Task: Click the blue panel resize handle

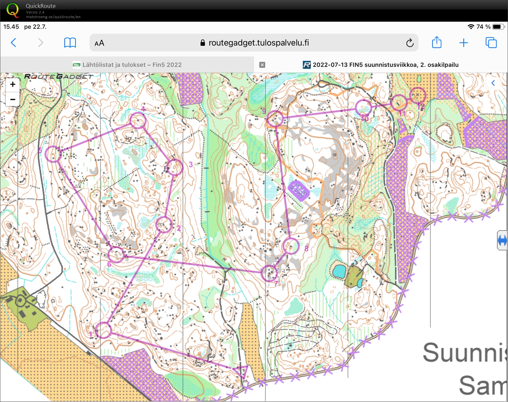Action: 502,240
